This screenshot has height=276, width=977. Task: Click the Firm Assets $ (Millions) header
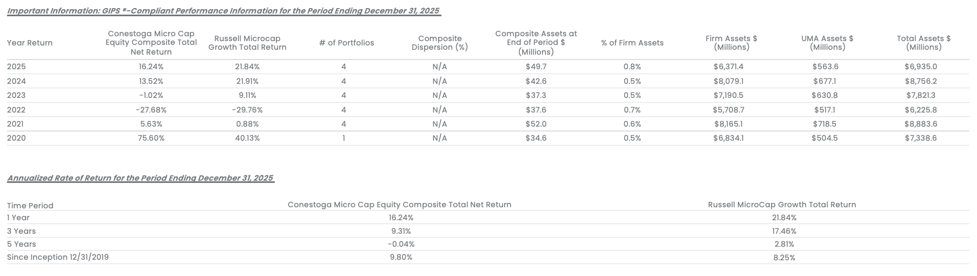(731, 43)
